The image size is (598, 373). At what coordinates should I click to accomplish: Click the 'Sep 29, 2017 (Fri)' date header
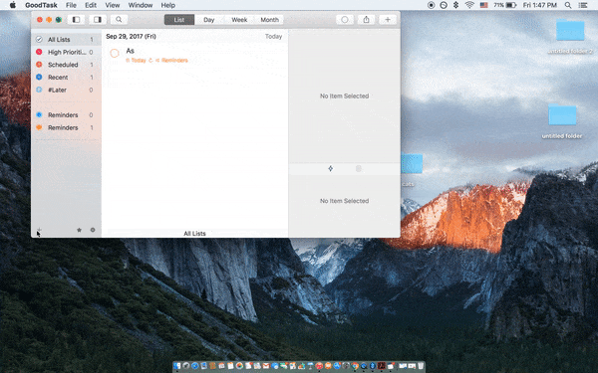pyautogui.click(x=131, y=36)
